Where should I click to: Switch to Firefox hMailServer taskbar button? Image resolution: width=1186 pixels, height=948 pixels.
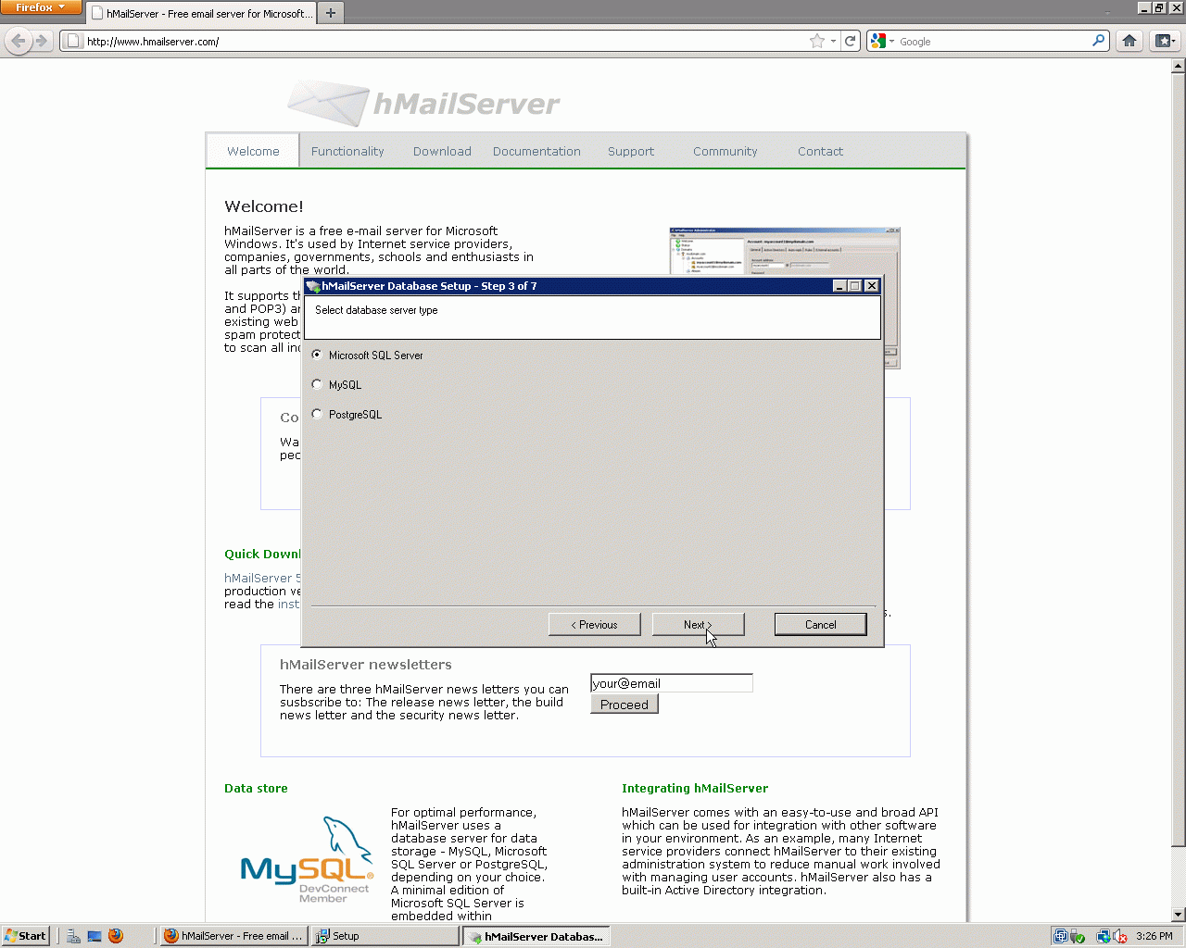(233, 936)
